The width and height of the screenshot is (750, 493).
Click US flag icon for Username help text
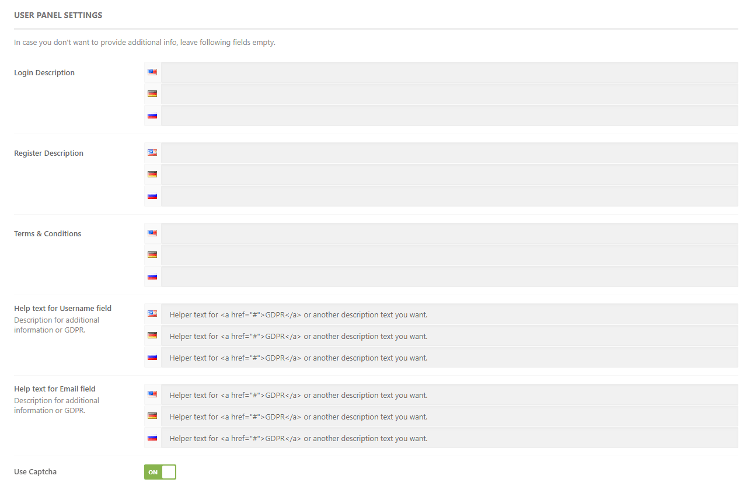[x=152, y=314]
